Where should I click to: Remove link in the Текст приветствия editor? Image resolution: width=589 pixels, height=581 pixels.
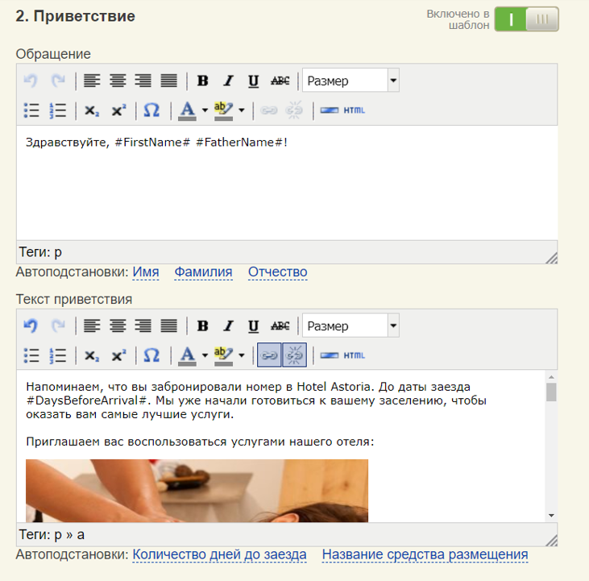pos(294,355)
